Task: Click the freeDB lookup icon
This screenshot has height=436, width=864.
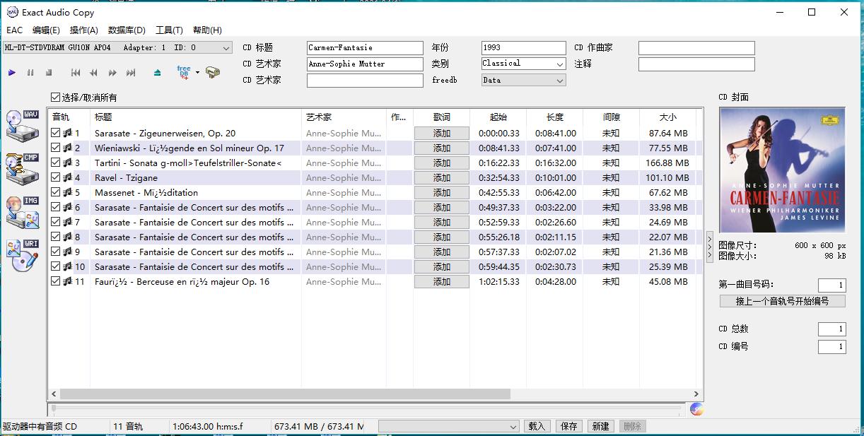Action: point(184,72)
